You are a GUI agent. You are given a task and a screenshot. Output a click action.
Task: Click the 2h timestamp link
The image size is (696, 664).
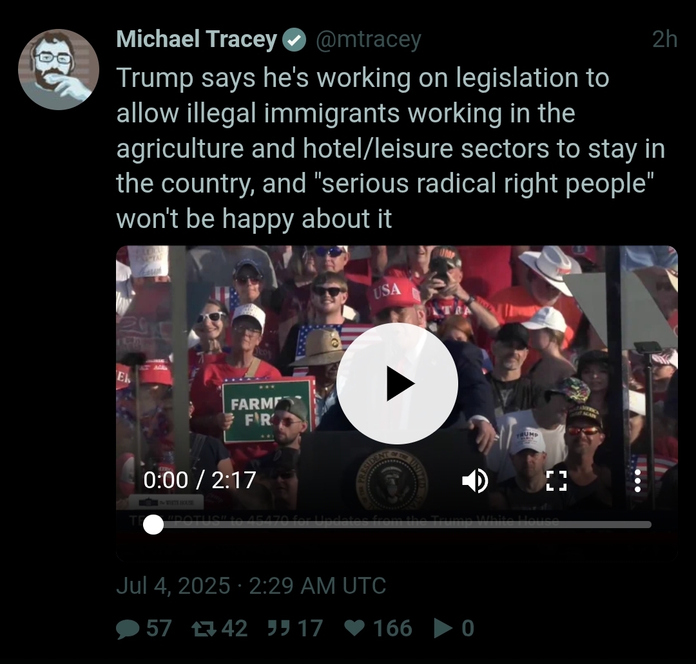point(664,39)
